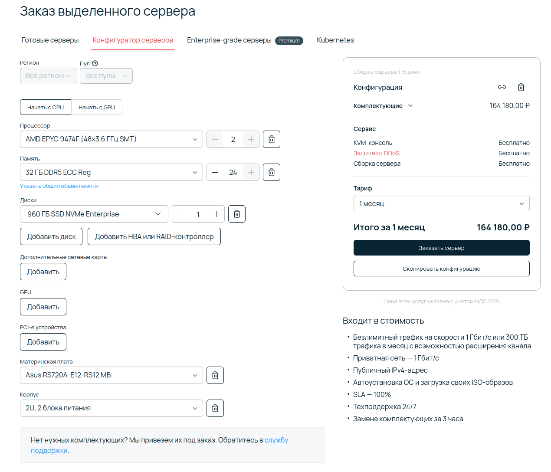This screenshot has width=551, height=472.
Task: Increase processor count with plus control
Action: (251, 139)
